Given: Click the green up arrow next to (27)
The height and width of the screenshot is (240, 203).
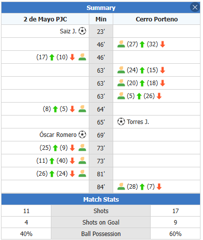Looking at the screenshot, I should click(x=142, y=44).
